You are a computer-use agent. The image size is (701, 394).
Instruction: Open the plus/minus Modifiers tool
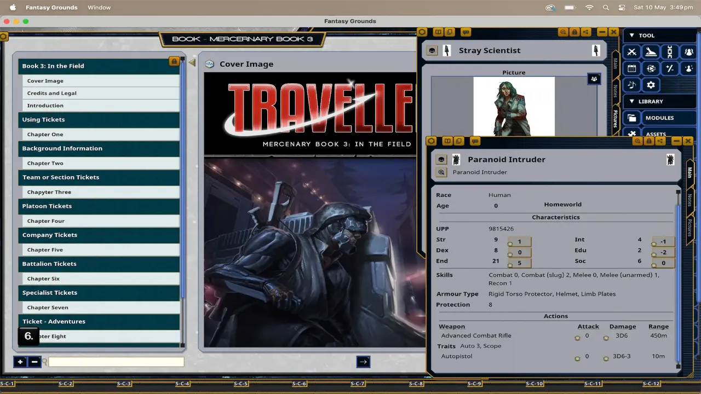point(669,68)
